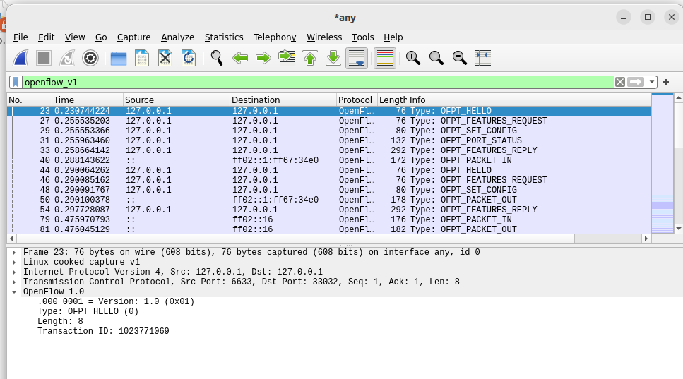Close this capture file icon
Image resolution: width=683 pixels, height=379 pixels.
click(x=165, y=58)
